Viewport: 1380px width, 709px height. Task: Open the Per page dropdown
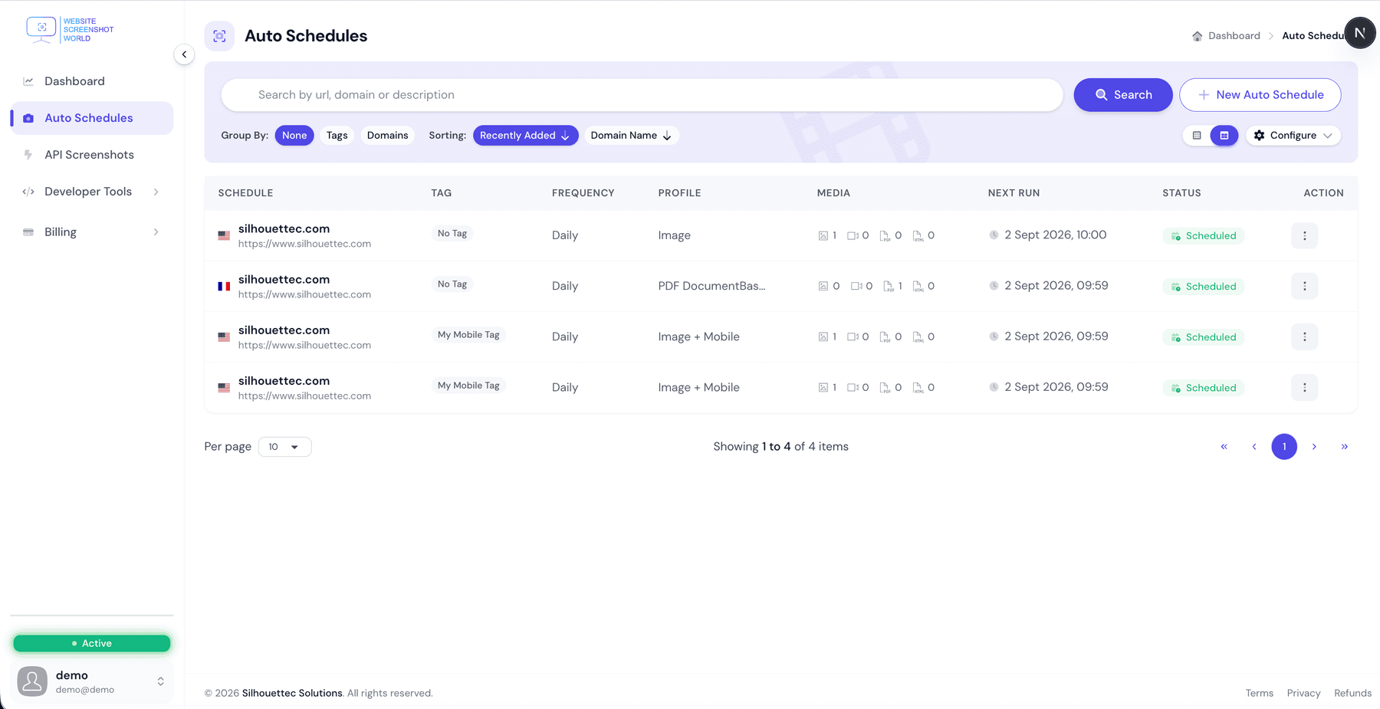point(284,447)
